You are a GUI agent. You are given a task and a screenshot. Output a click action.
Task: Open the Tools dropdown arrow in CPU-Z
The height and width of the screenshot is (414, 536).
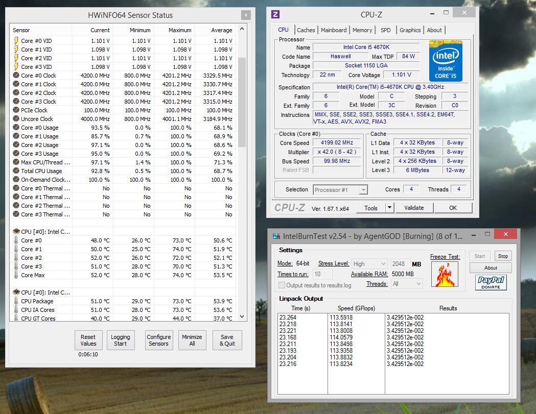pyautogui.click(x=389, y=208)
